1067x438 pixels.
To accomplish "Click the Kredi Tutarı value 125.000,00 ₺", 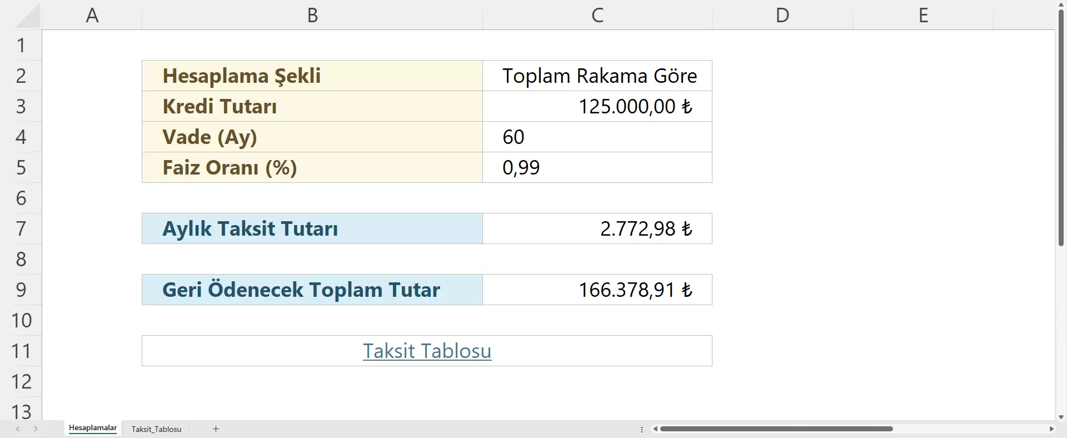I will point(635,106).
